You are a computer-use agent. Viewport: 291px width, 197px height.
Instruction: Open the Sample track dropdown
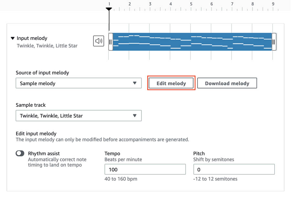79,116
